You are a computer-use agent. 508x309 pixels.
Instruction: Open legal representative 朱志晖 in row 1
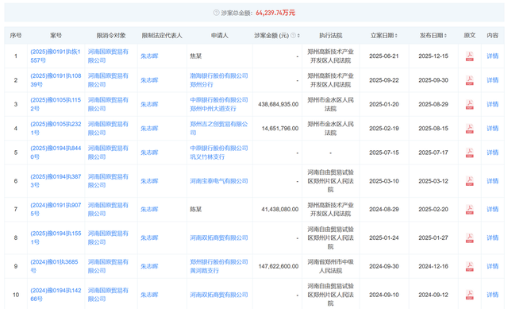click(149, 56)
